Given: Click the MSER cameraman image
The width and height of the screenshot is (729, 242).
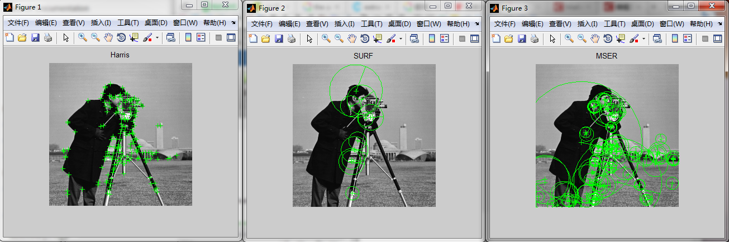Looking at the screenshot, I should tap(607, 135).
